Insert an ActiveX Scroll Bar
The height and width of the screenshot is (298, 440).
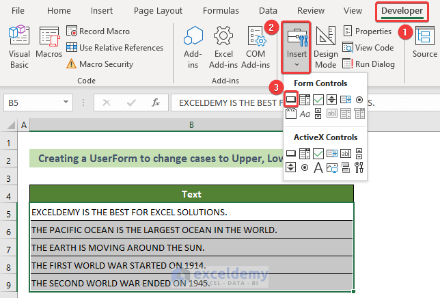click(359, 154)
